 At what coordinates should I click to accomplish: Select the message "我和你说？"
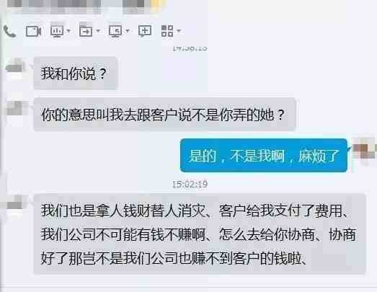click(x=76, y=73)
